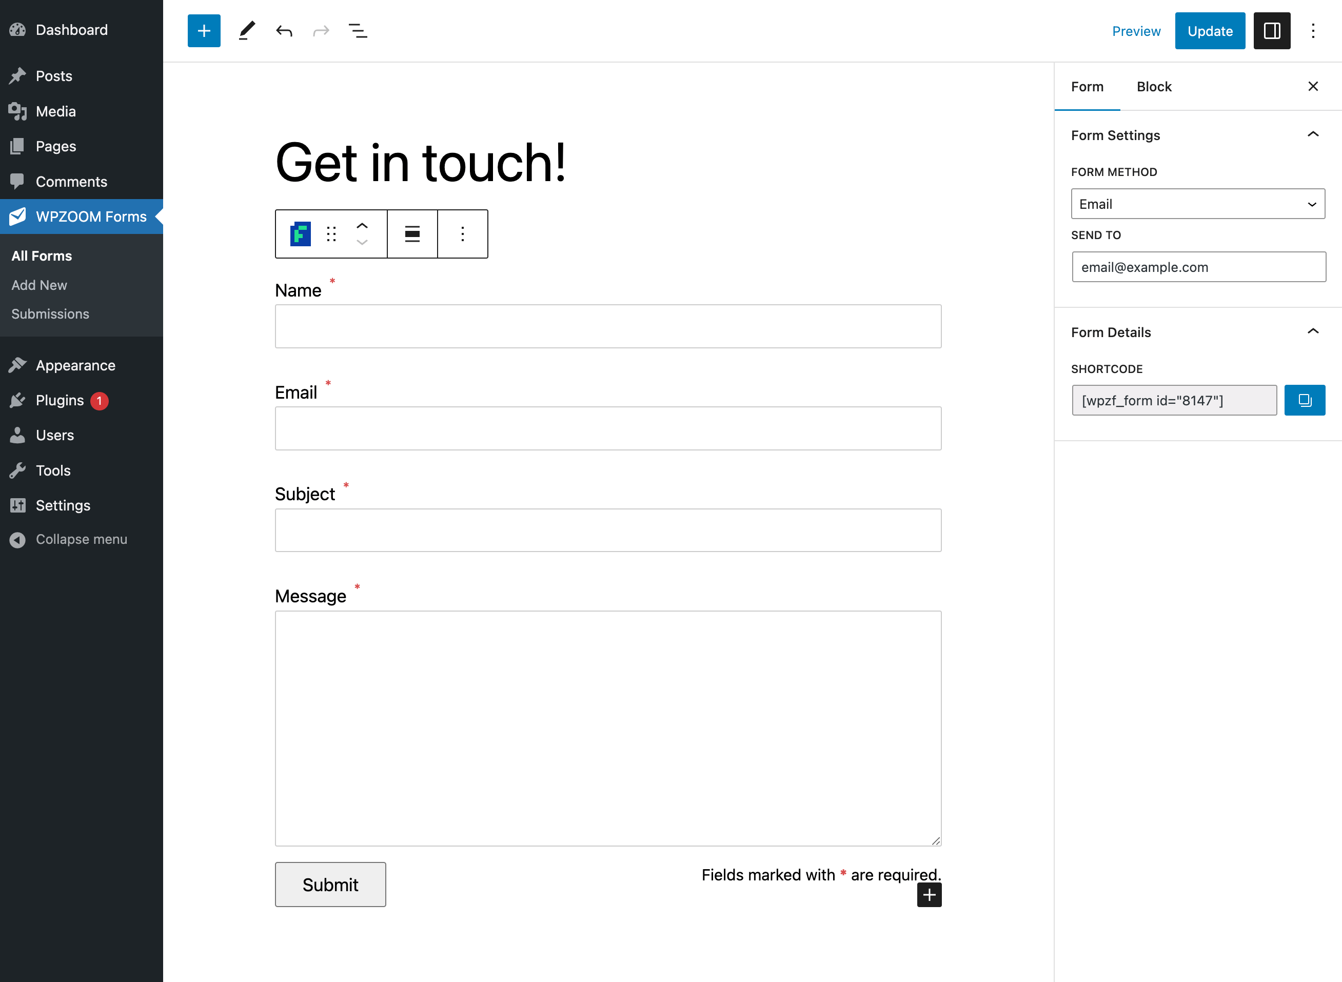Image resolution: width=1342 pixels, height=982 pixels.
Task: Copy the shortcode to clipboard
Action: click(x=1305, y=400)
